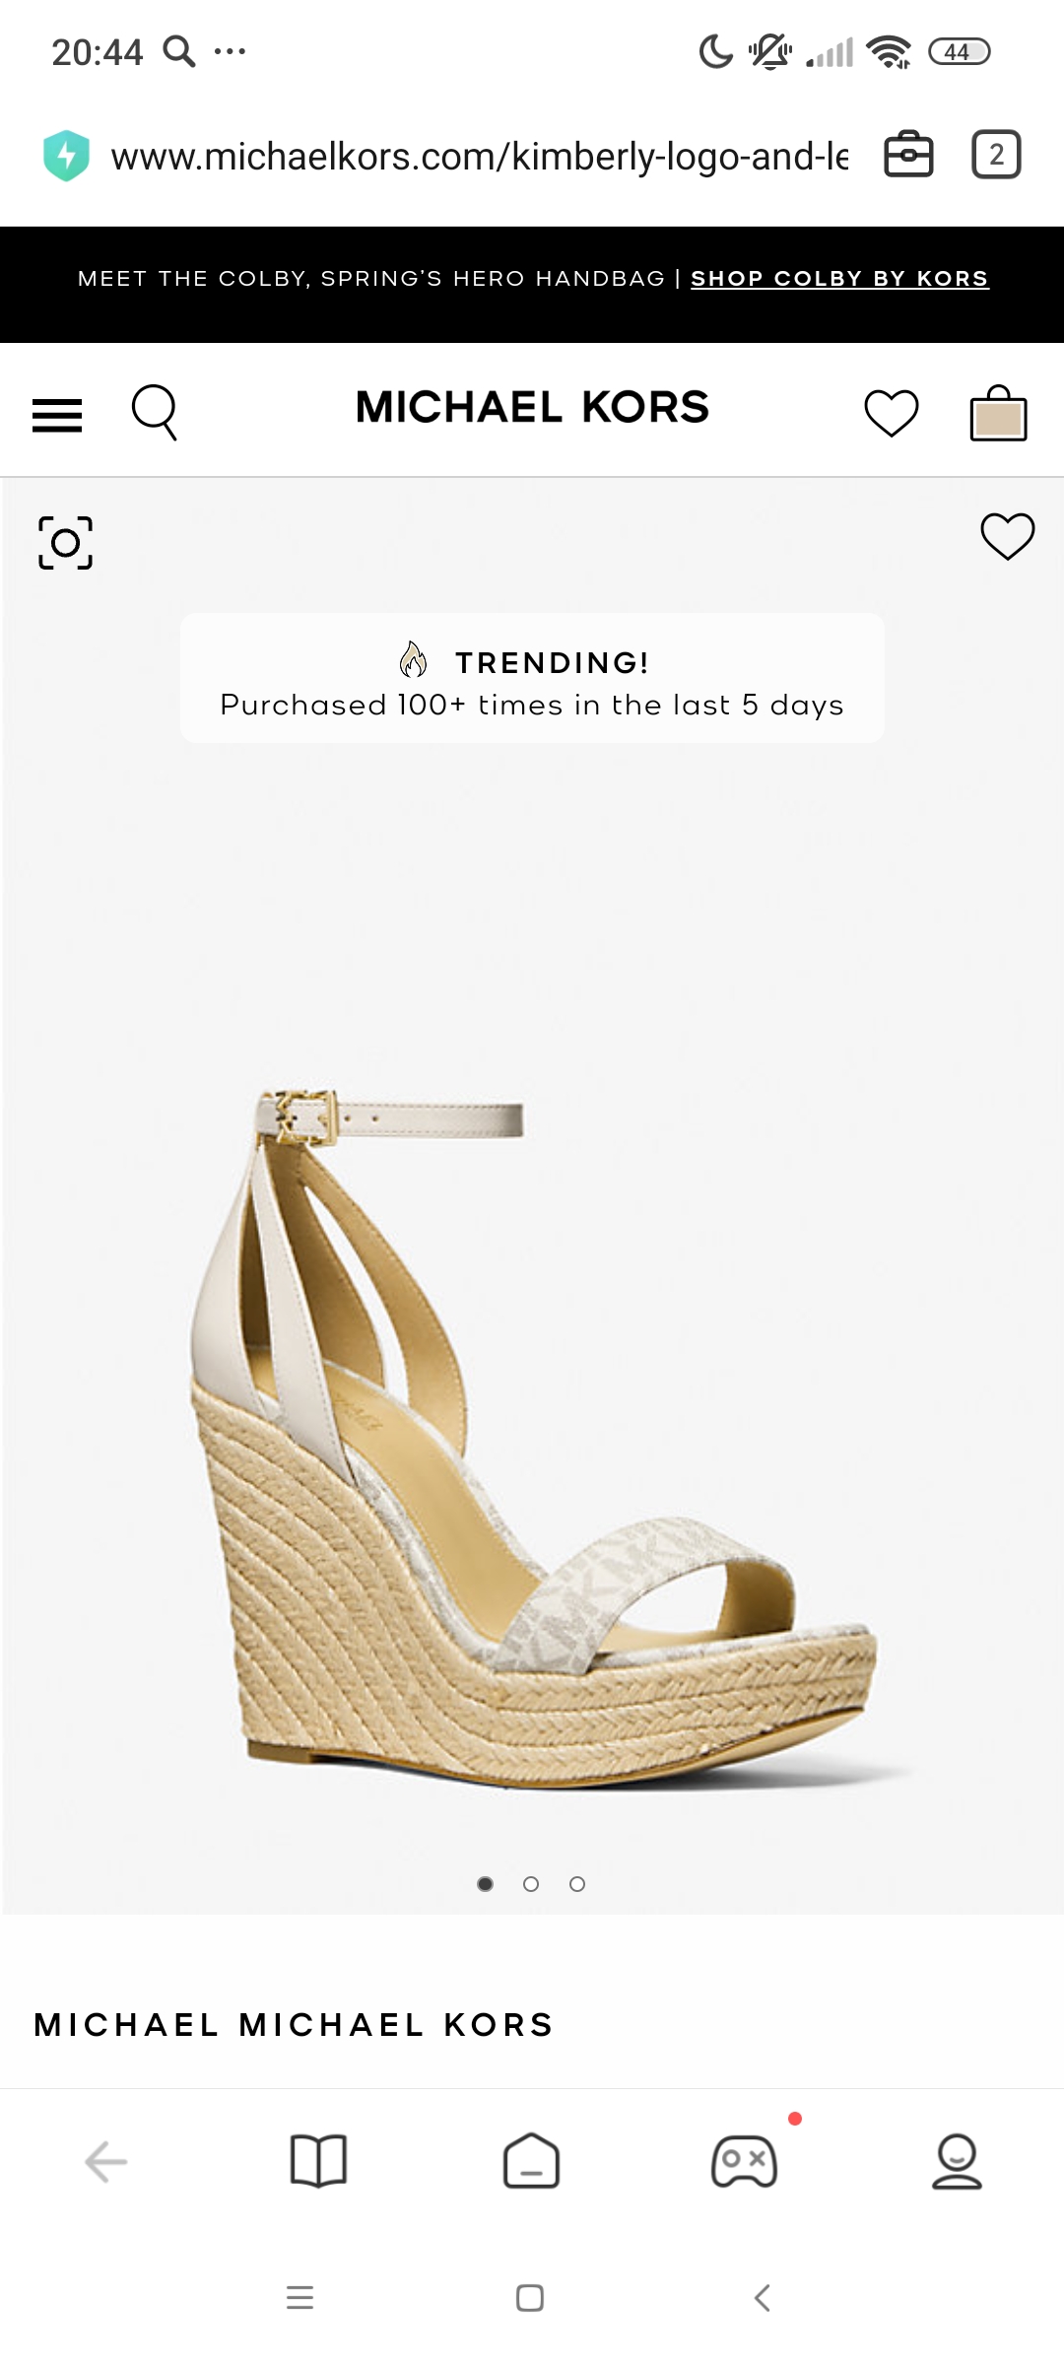The height and width of the screenshot is (2365, 1064).
Task: Open the browser profile icon
Action: click(957, 2161)
